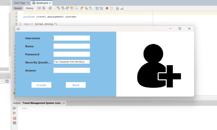Click the green Comment icon
Screen dimensions: 217x130
[x=117, y=8]
